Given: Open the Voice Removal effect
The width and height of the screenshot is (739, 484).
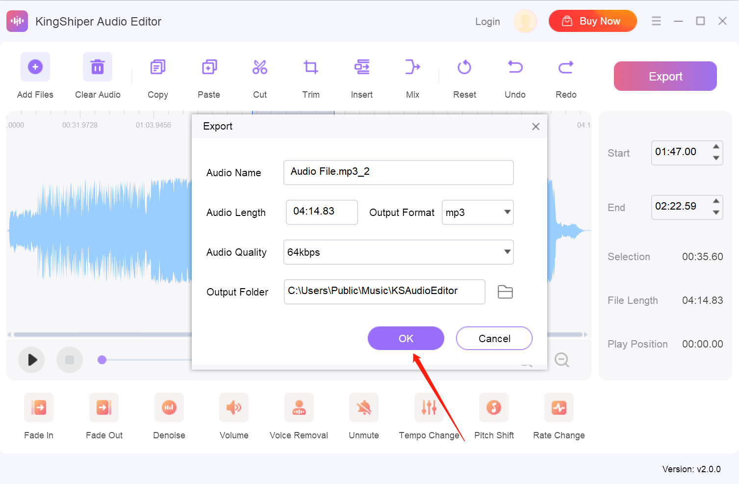Looking at the screenshot, I should coord(299,407).
